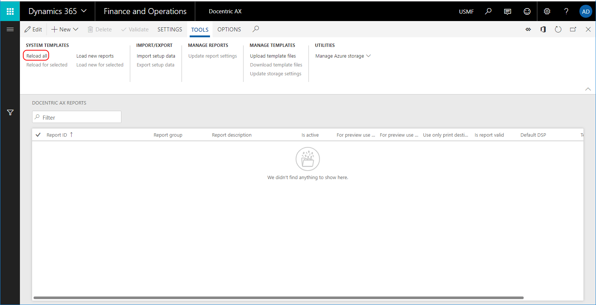Screen dimensions: 596x305
Task: Show filters pane funnel icon
Action: tap(10, 113)
